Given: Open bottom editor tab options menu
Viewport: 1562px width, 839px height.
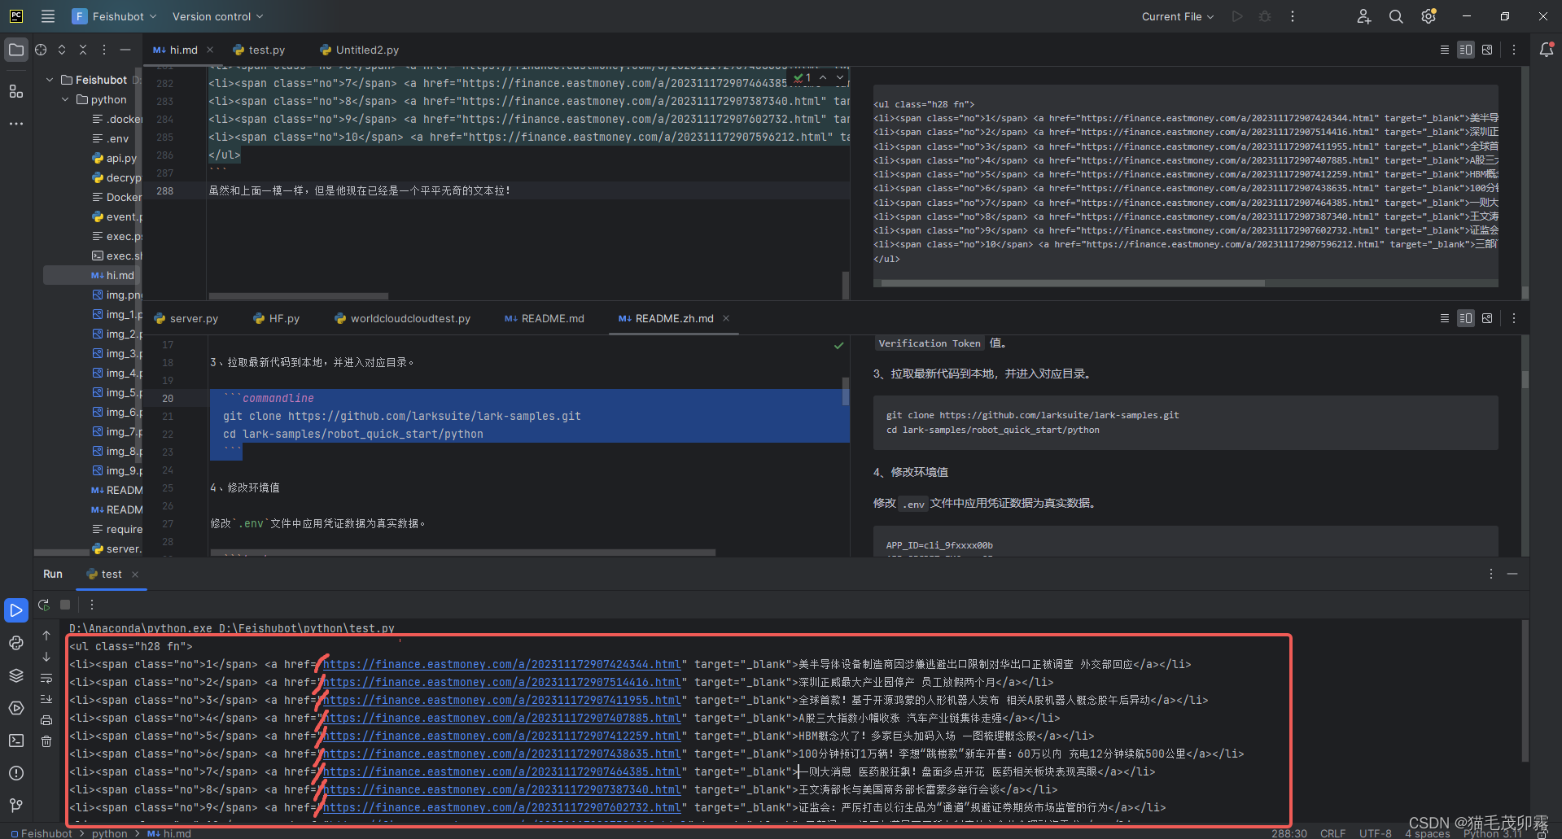Looking at the screenshot, I should click(x=1514, y=318).
